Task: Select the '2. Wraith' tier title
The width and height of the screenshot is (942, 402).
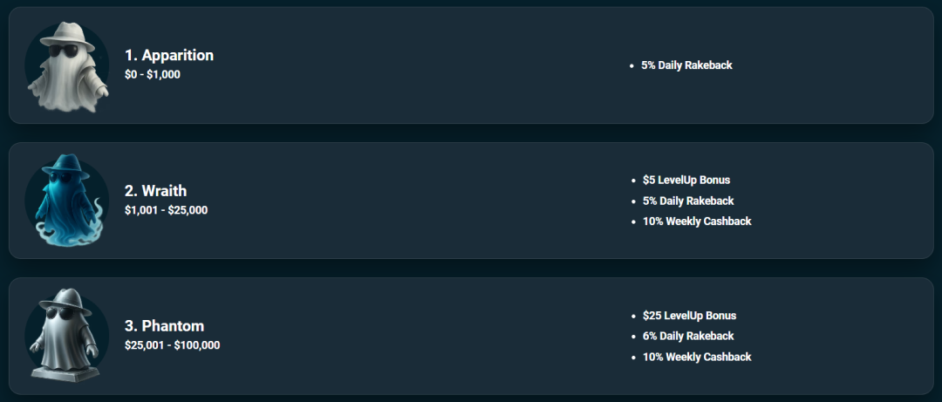Action: (155, 191)
